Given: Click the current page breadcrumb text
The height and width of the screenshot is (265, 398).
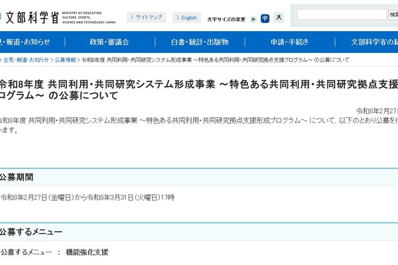Looking at the screenshot, I should point(216,60).
